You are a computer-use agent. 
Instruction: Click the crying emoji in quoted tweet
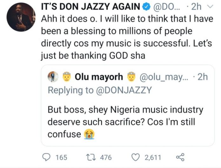pos(89,135)
